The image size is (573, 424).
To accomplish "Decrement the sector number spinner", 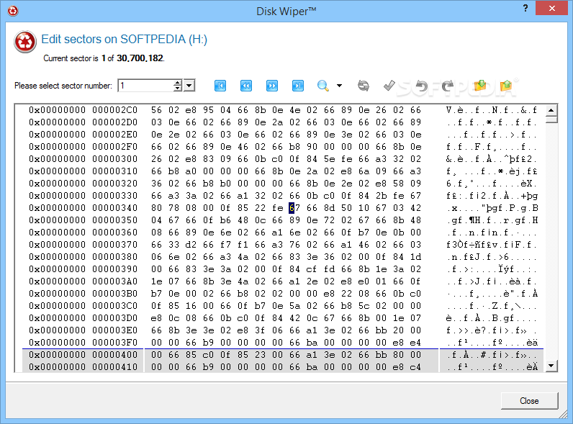I will point(177,89).
